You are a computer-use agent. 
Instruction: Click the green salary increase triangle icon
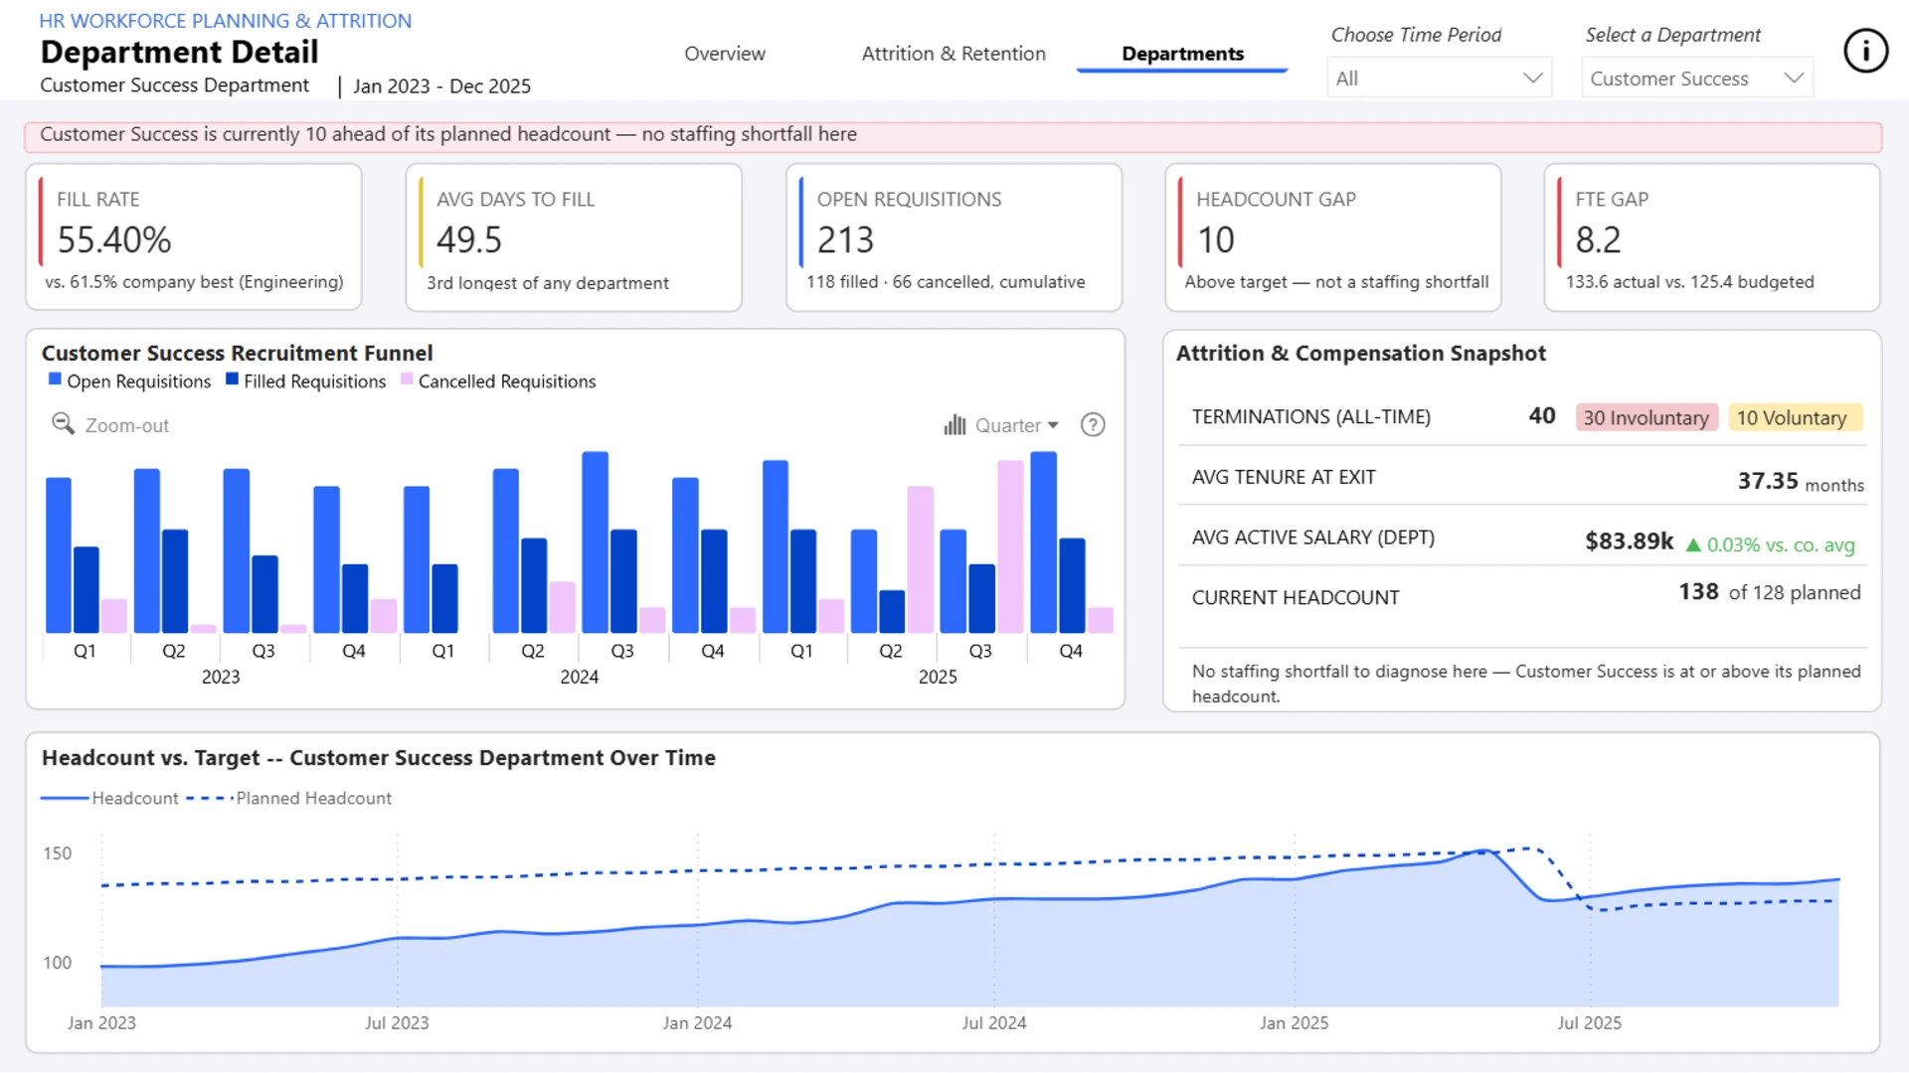click(x=1693, y=544)
